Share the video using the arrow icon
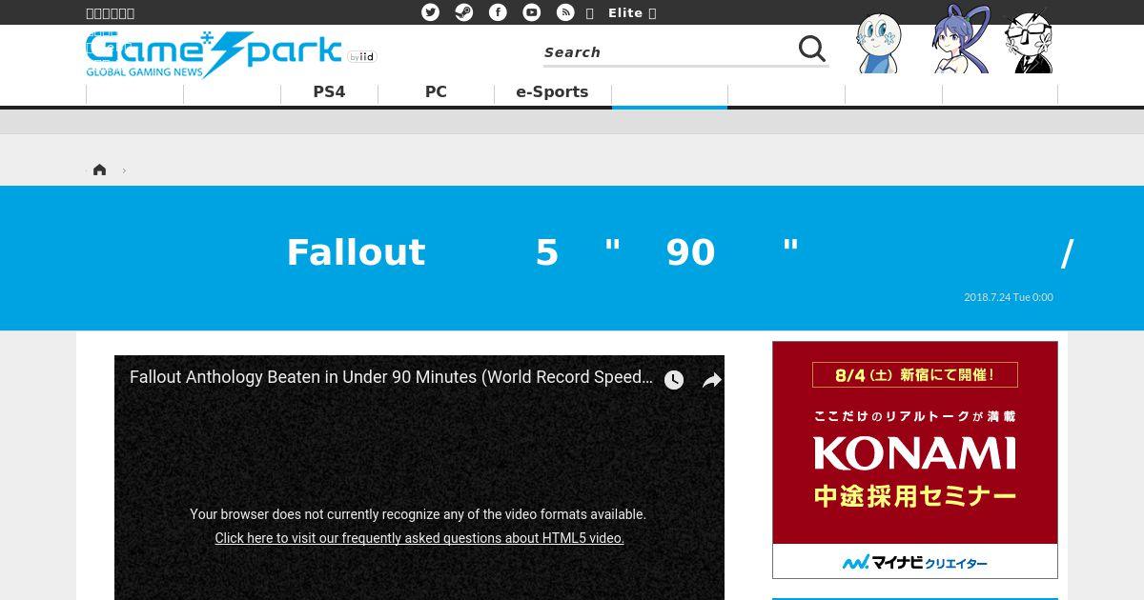The image size is (1144, 600). pyautogui.click(x=711, y=380)
